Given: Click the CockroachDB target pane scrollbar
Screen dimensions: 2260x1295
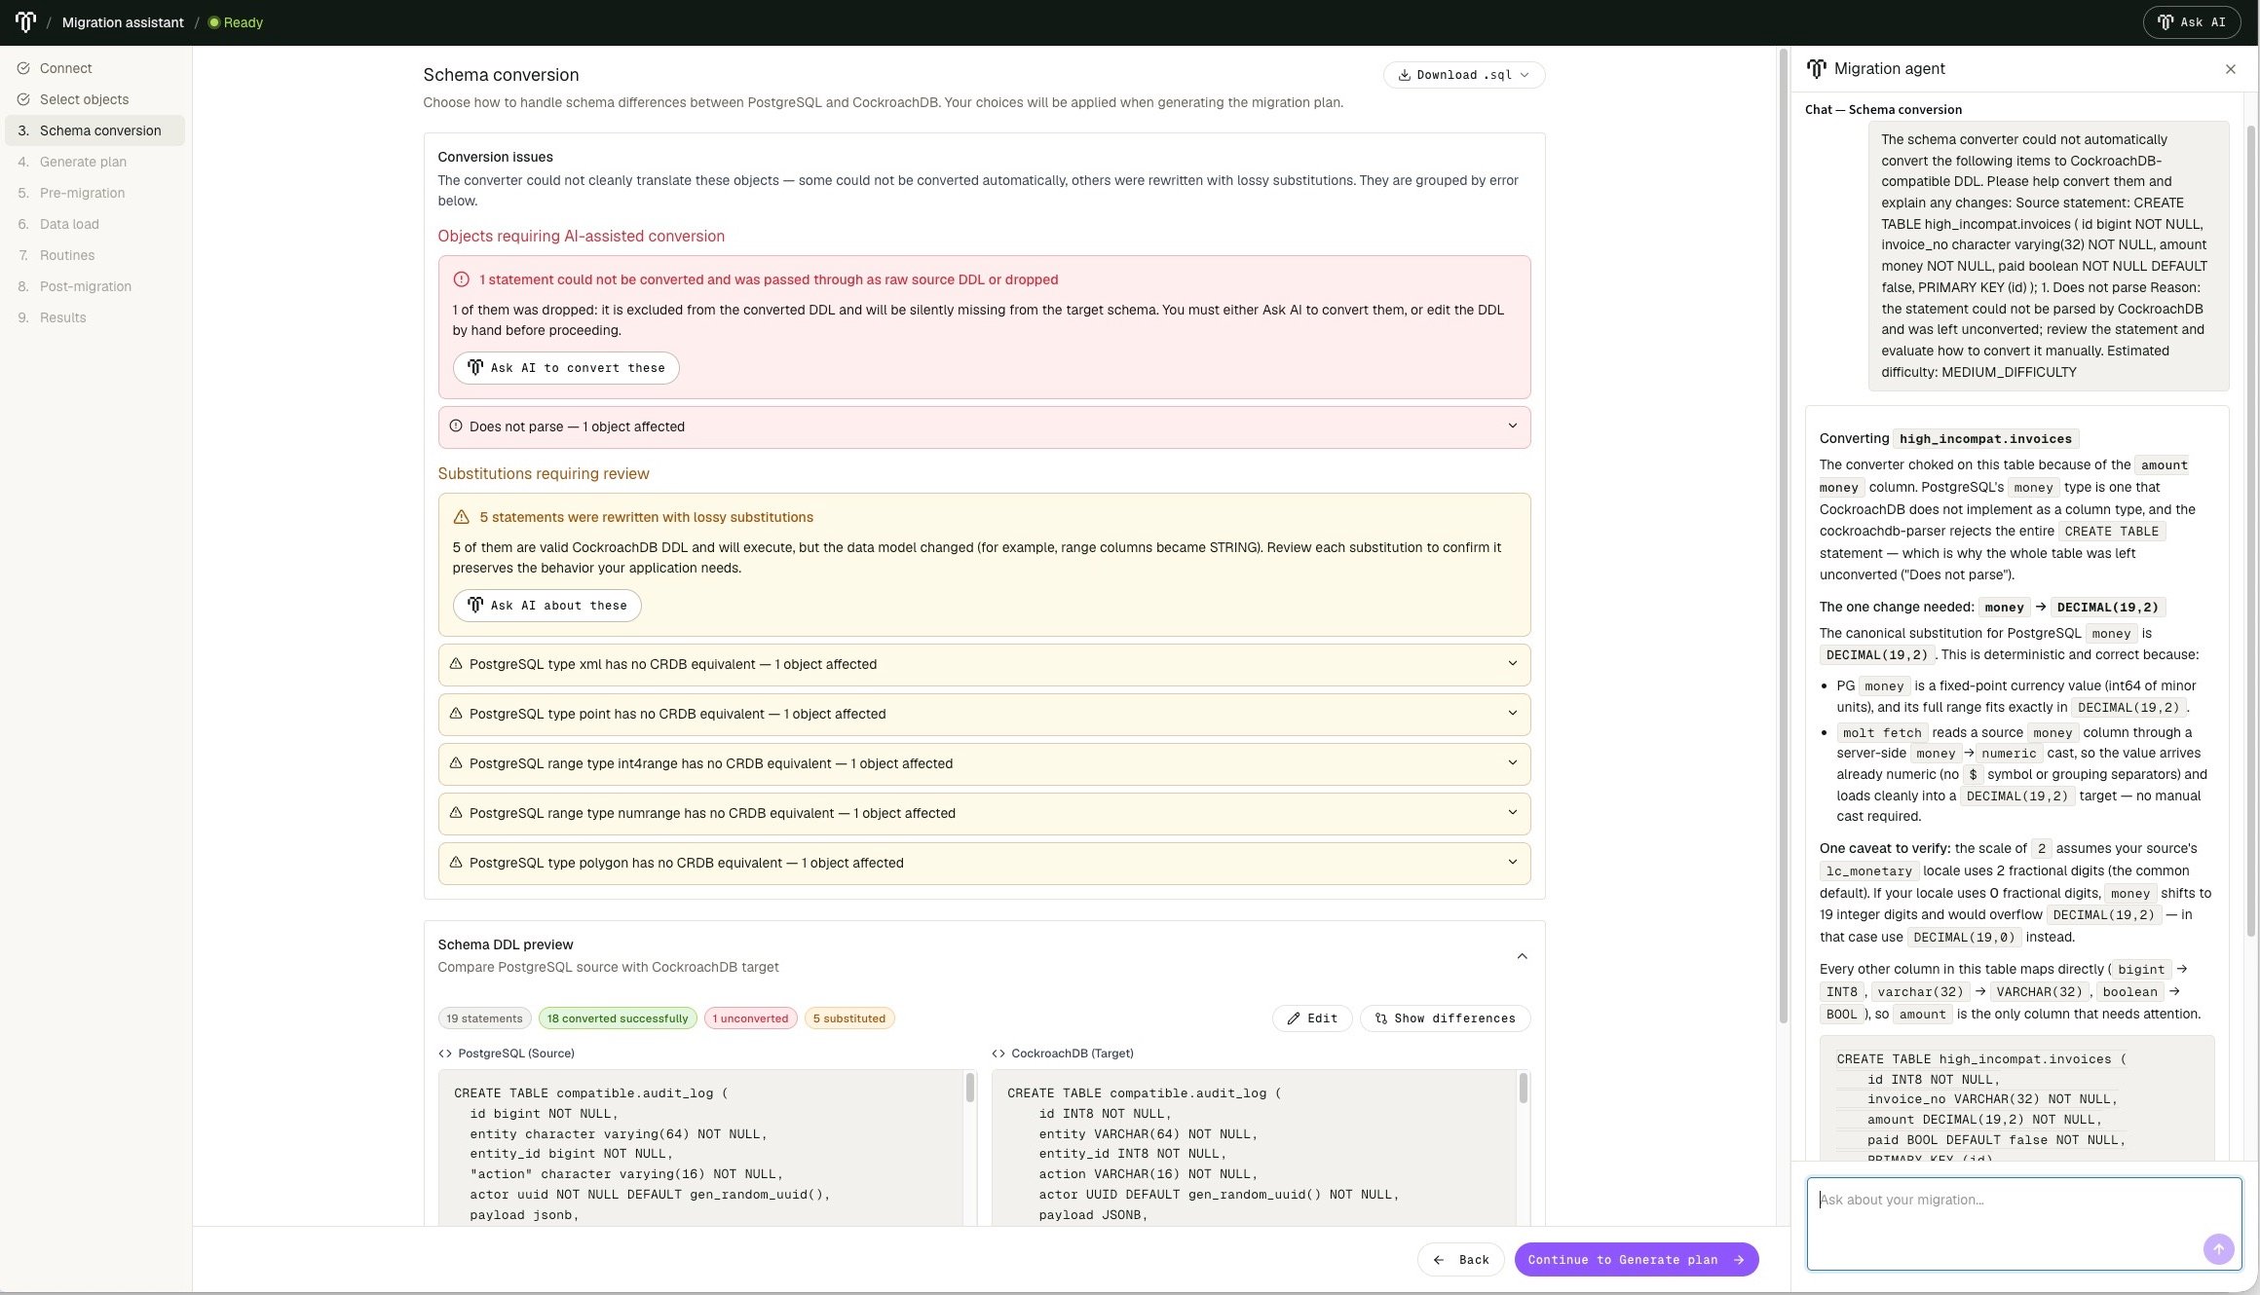Looking at the screenshot, I should [x=1523, y=1088].
